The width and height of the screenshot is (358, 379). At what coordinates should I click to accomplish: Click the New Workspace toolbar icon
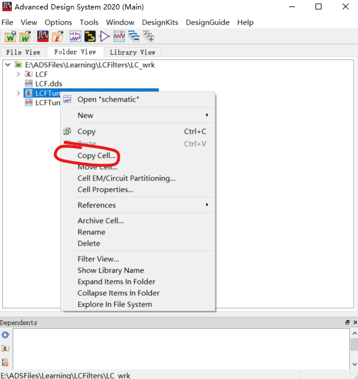pos(11,37)
